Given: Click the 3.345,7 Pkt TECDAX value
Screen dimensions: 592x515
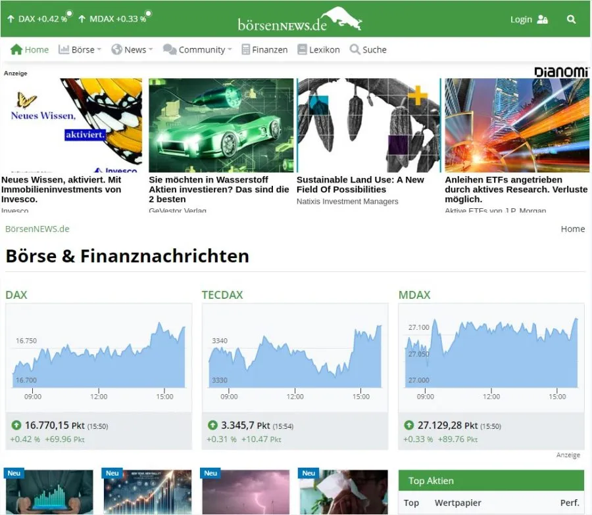Looking at the screenshot, I should [x=245, y=425].
